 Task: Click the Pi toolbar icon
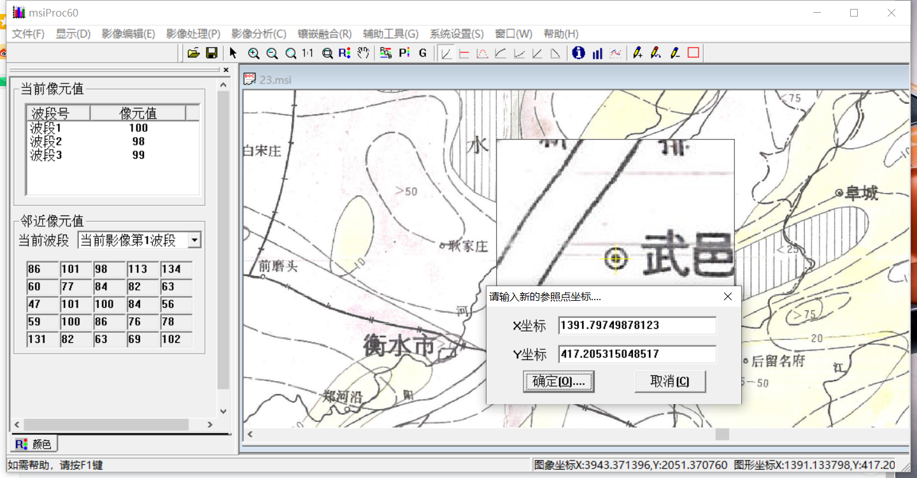click(x=404, y=53)
